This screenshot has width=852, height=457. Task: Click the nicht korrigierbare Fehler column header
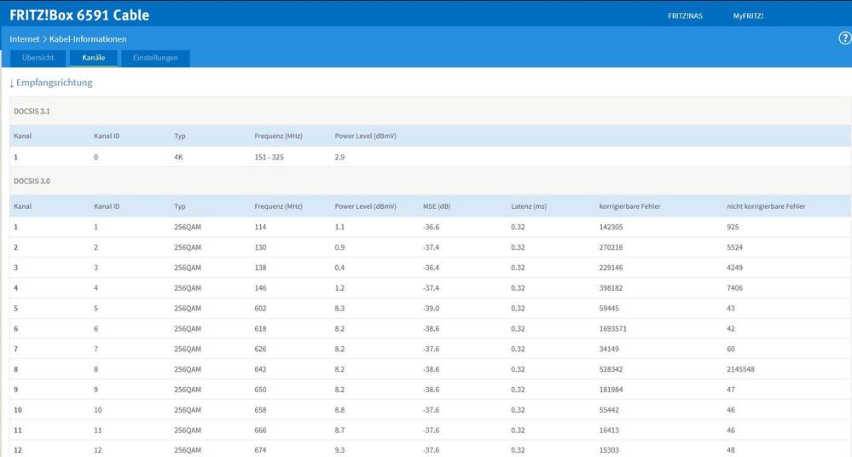pos(765,206)
